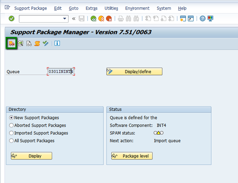This screenshot has height=183, width=238.
Task: Click the document-with-glasses icon in application toolbar
Action: (x=29, y=44)
